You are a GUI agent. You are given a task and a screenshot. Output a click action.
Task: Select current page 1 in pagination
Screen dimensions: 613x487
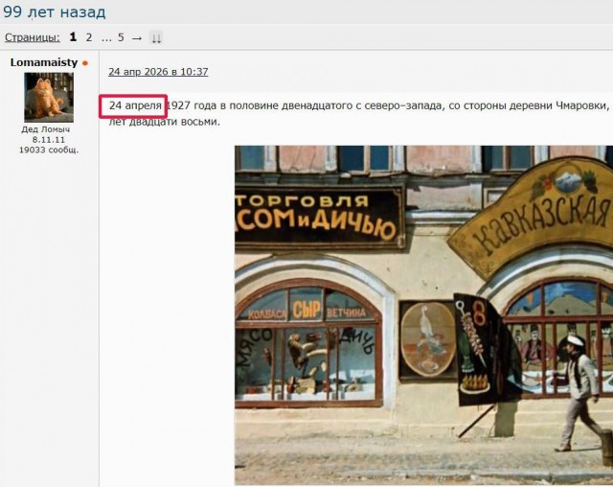pyautogui.click(x=73, y=37)
